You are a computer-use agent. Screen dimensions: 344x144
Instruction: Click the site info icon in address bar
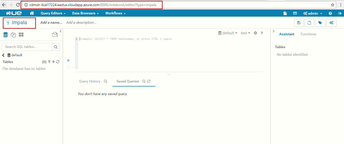click(x=26, y=5)
